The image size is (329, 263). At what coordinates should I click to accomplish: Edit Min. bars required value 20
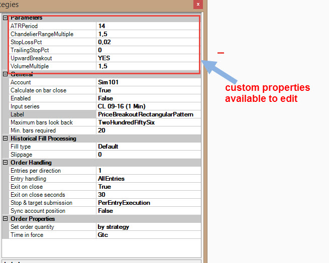point(148,130)
